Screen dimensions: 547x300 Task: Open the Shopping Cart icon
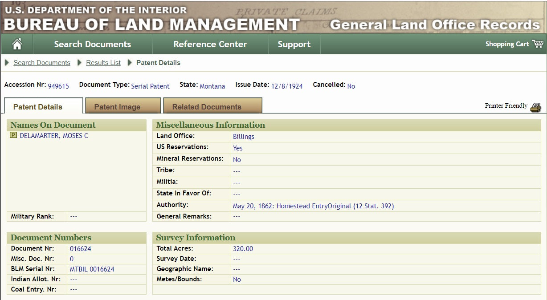click(x=538, y=44)
